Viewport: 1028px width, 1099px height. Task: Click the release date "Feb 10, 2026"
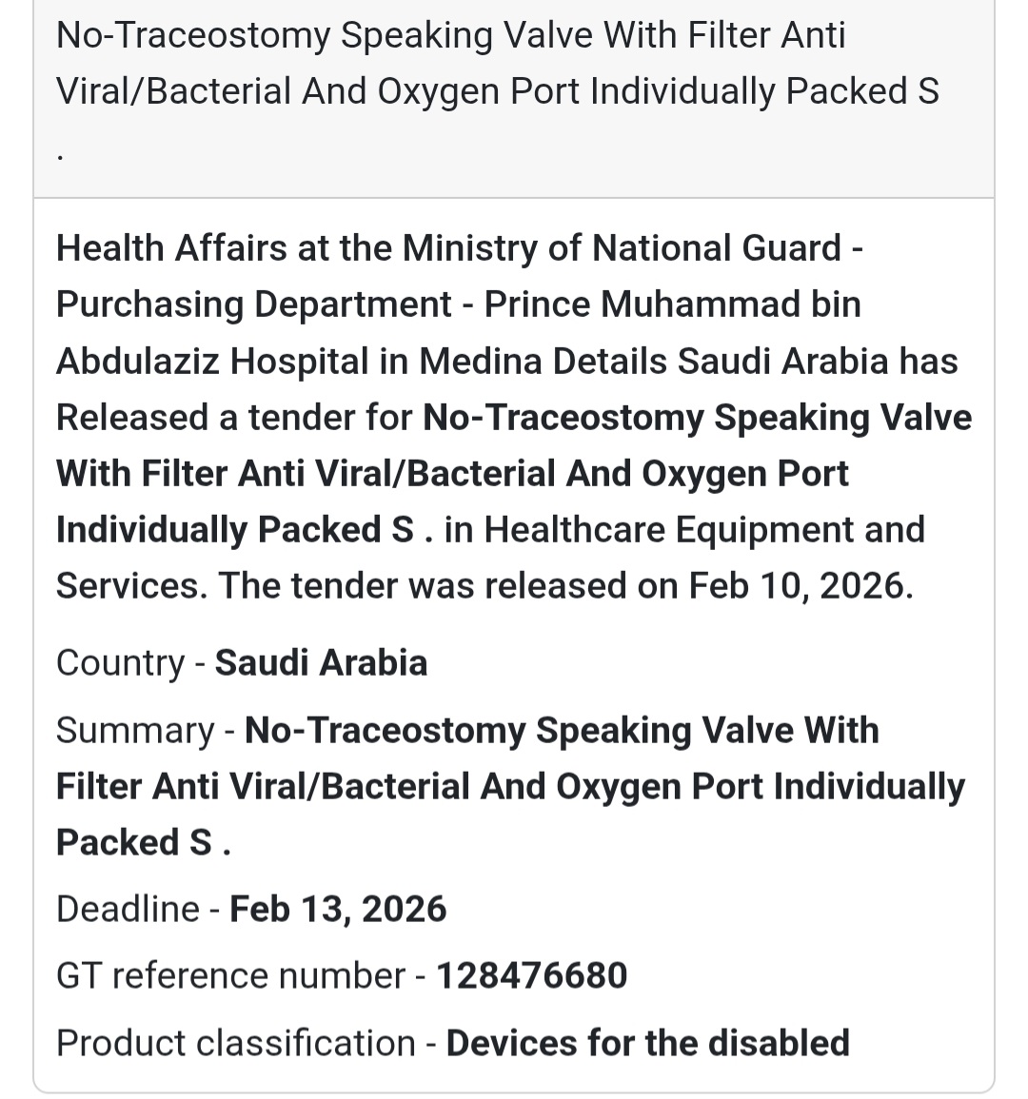(x=800, y=586)
